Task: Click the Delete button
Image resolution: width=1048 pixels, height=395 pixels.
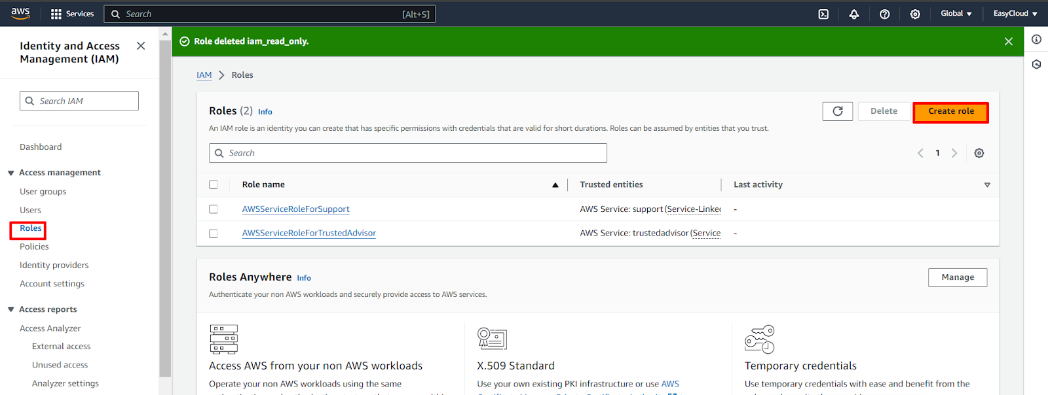Action: point(884,111)
